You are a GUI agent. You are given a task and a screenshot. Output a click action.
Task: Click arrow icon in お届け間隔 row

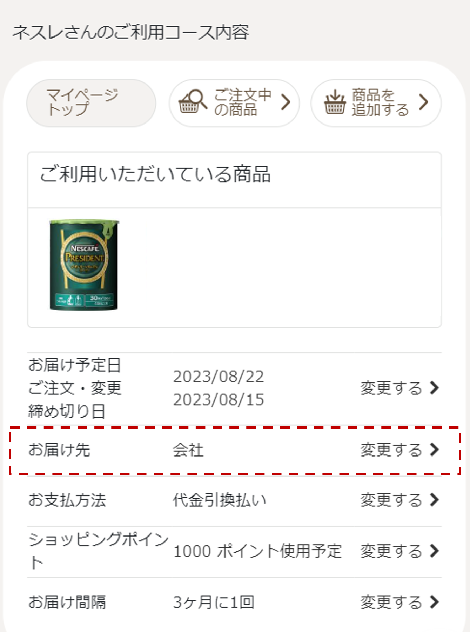pos(435,602)
